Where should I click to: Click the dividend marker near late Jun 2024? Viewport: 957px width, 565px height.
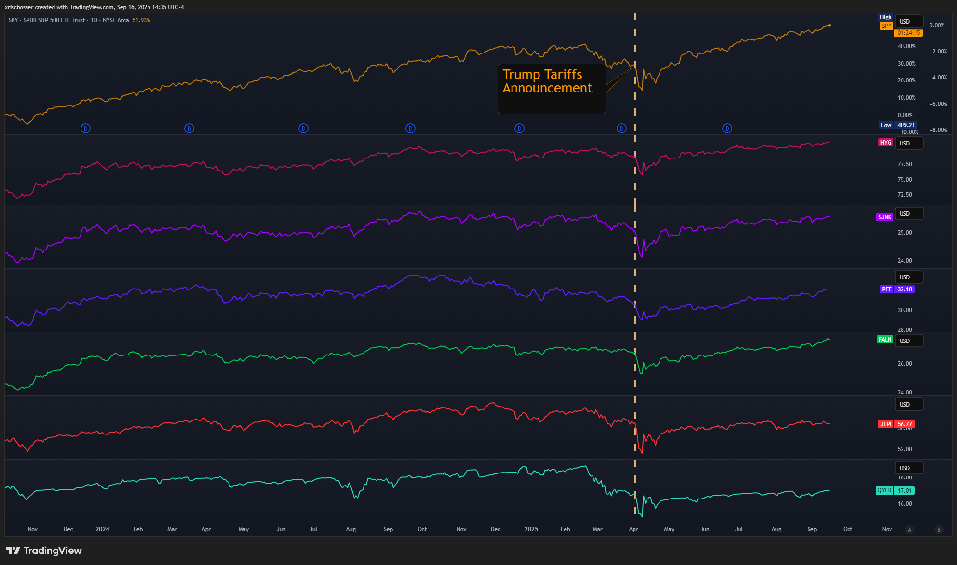(303, 129)
